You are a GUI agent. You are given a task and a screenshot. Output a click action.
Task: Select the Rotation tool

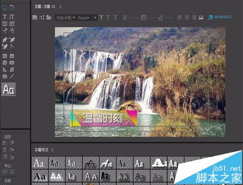pyautogui.click(x=12, y=7)
